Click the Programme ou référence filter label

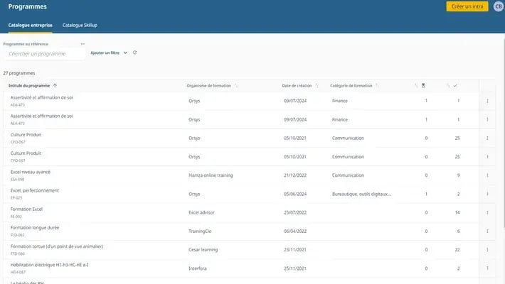26,44
